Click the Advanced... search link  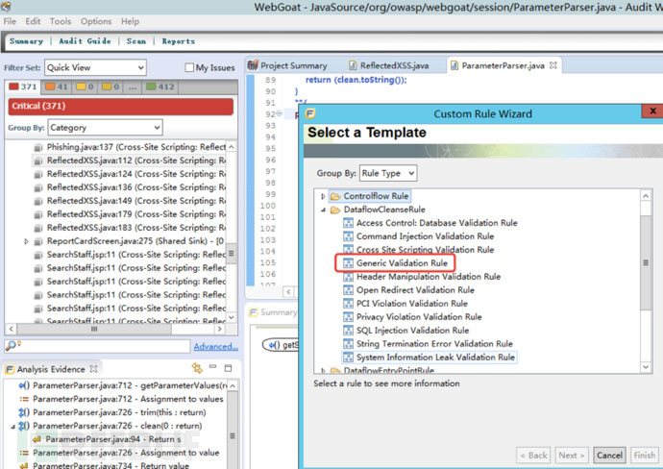(x=215, y=346)
